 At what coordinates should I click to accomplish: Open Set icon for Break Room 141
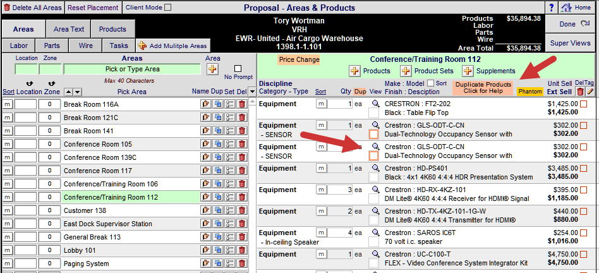[229, 131]
